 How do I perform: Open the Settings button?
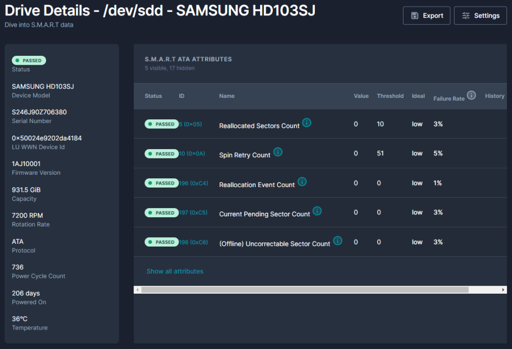click(x=480, y=16)
